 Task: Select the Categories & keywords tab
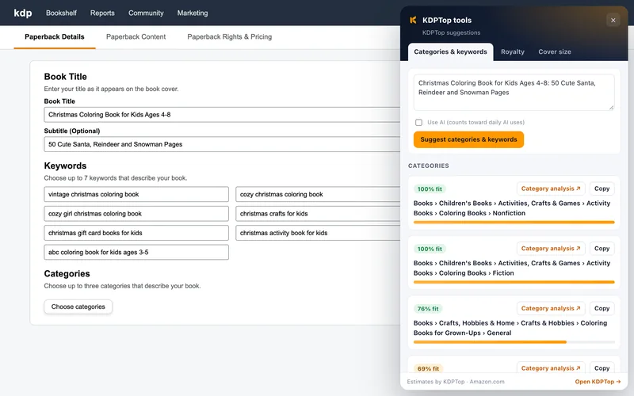[x=450, y=51]
